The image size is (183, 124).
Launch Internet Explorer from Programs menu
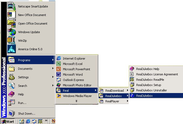coord(59,59)
